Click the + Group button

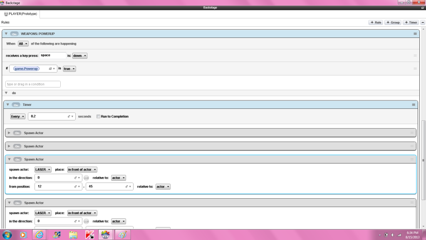393,22
